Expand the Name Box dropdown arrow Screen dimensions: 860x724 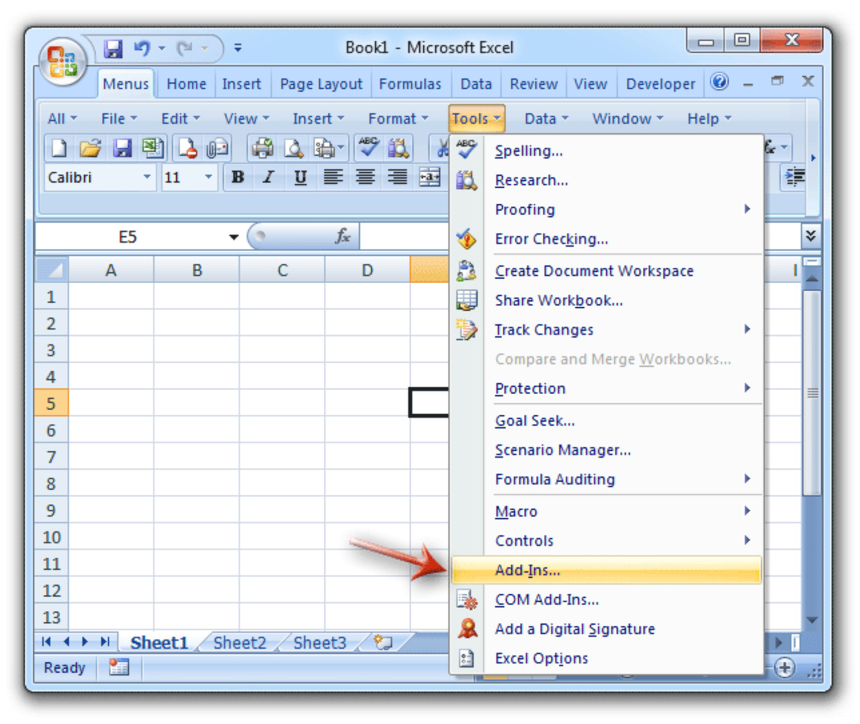[x=233, y=237]
